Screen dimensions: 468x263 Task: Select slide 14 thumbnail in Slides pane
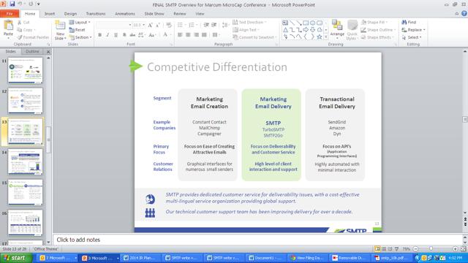coord(26,162)
